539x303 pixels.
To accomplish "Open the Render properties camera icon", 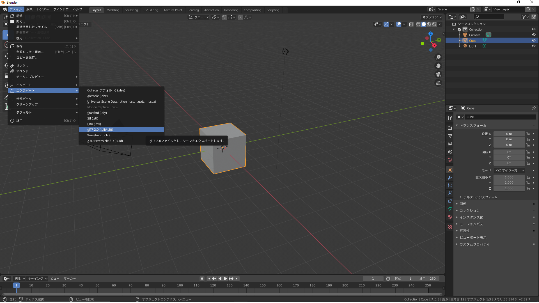I will [x=450, y=128].
